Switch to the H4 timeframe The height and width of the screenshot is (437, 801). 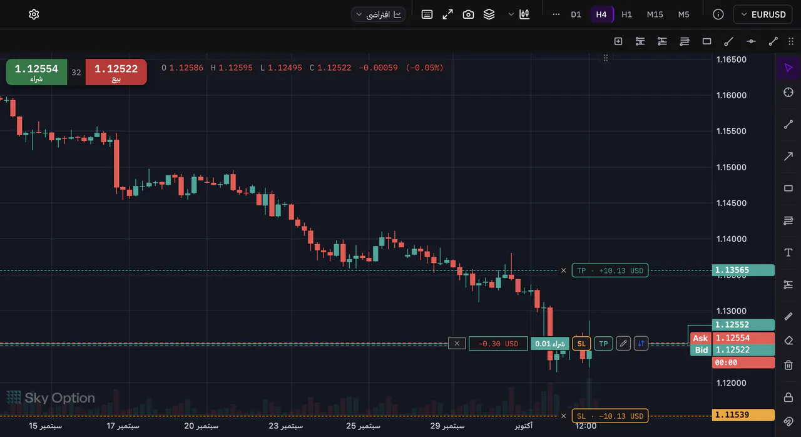coord(601,14)
